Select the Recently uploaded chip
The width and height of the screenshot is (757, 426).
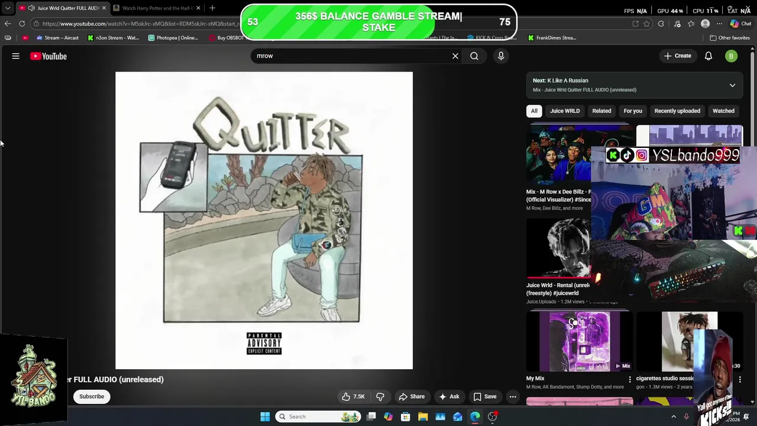677,111
